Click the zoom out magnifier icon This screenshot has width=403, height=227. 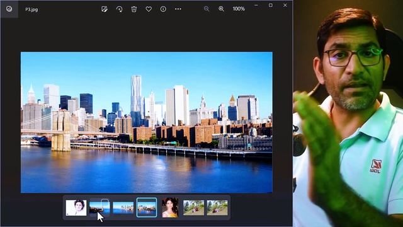207,9
